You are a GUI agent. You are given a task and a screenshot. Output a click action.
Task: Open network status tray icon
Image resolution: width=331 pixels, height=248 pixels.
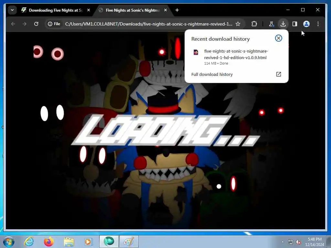(291, 242)
